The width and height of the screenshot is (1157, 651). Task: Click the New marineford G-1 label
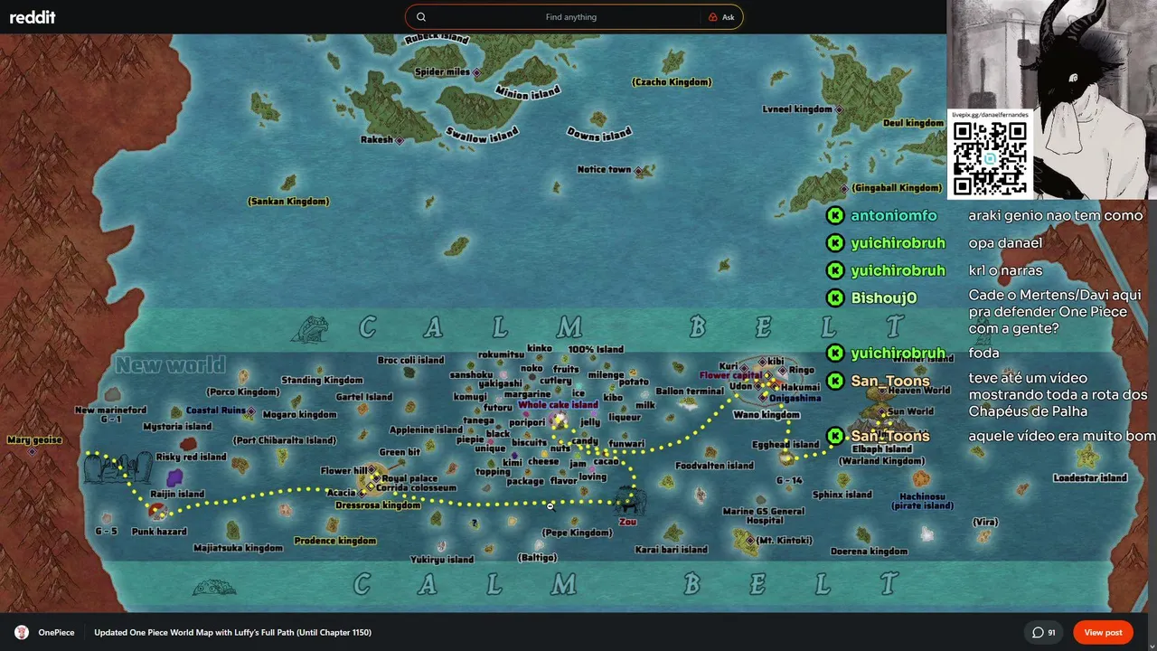click(x=110, y=415)
